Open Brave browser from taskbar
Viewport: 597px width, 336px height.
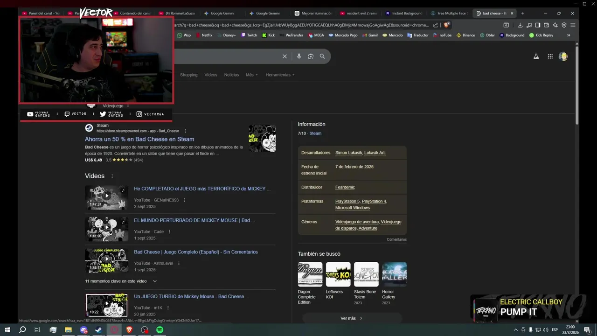tap(129, 330)
